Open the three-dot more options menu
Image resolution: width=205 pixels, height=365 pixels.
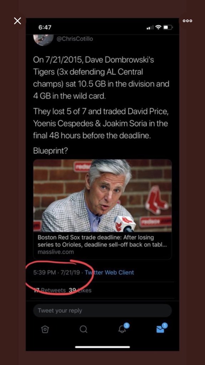pos(187,21)
